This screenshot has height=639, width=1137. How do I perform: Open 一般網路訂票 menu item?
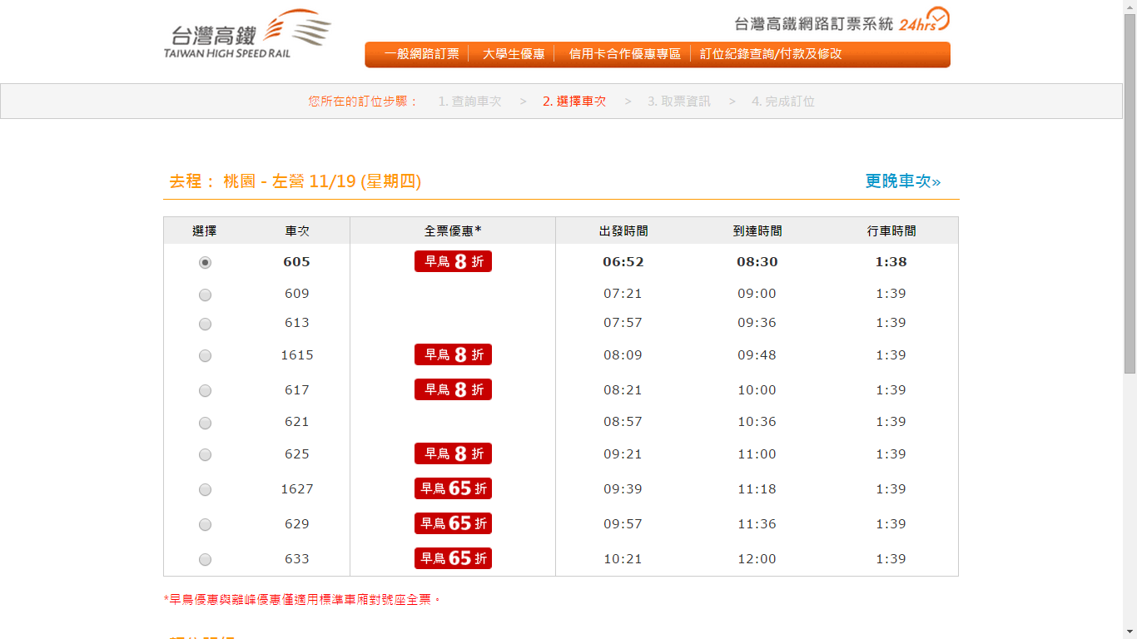421,54
